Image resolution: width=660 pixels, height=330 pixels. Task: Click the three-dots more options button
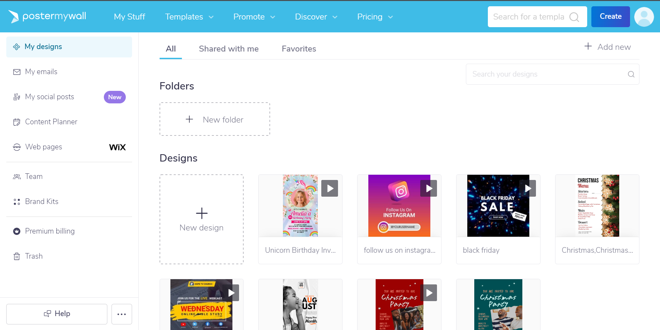point(122,314)
